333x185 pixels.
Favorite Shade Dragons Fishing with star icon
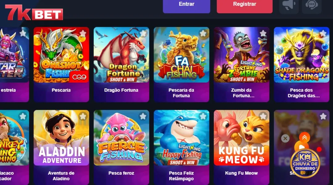pyautogui.click(x=323, y=33)
